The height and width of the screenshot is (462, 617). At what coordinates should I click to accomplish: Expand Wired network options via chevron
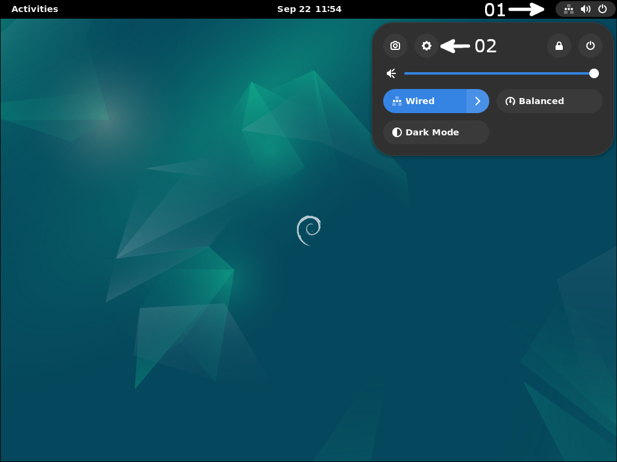[x=478, y=101]
